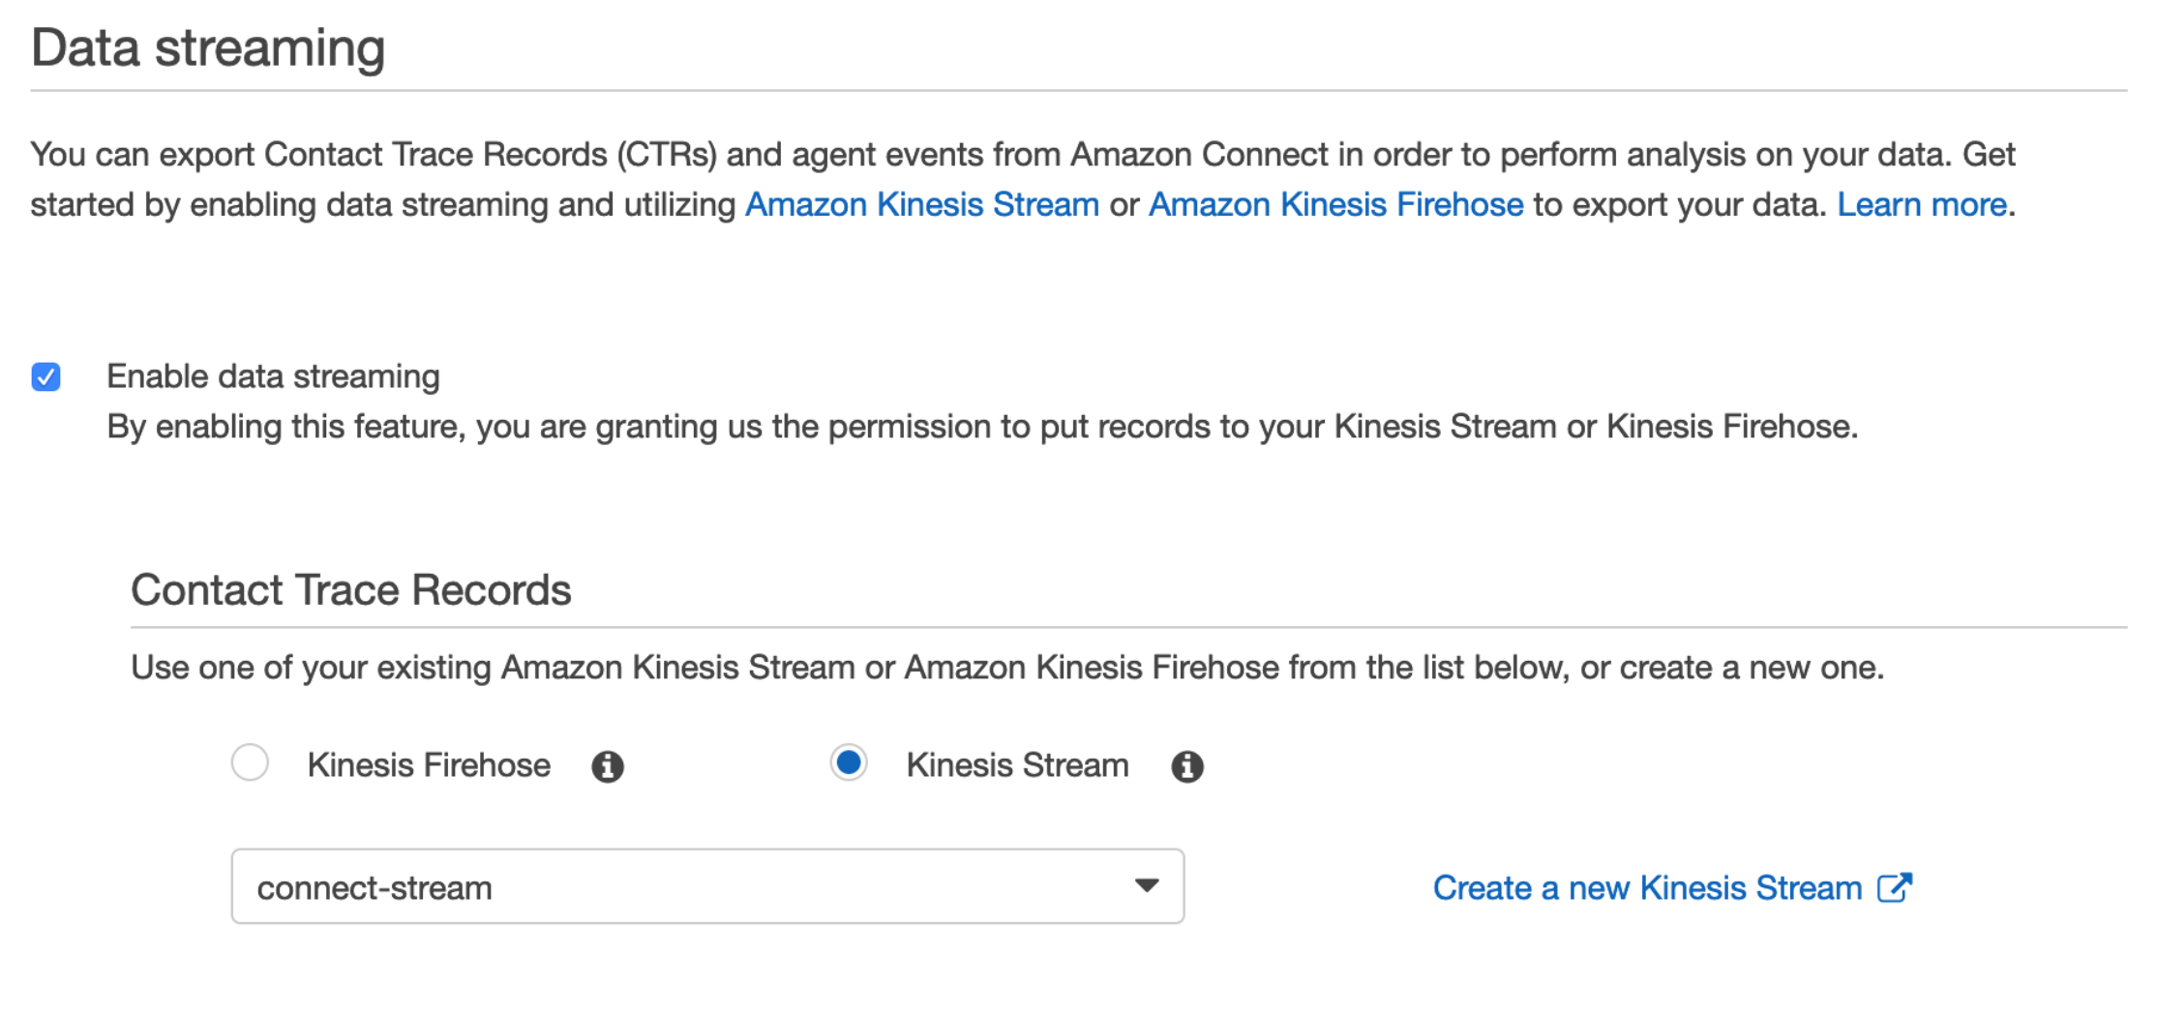Click the Enable data streaming label text
Image resolution: width=2158 pixels, height=1016 pixels.
[273, 376]
